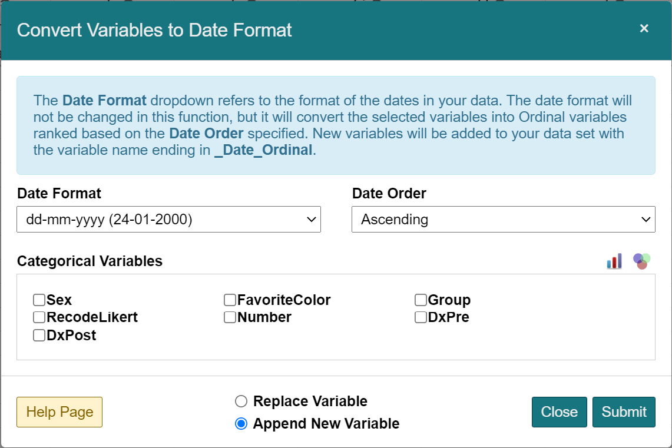
Task: Check the FavoriteColor checkbox
Action: click(x=230, y=300)
